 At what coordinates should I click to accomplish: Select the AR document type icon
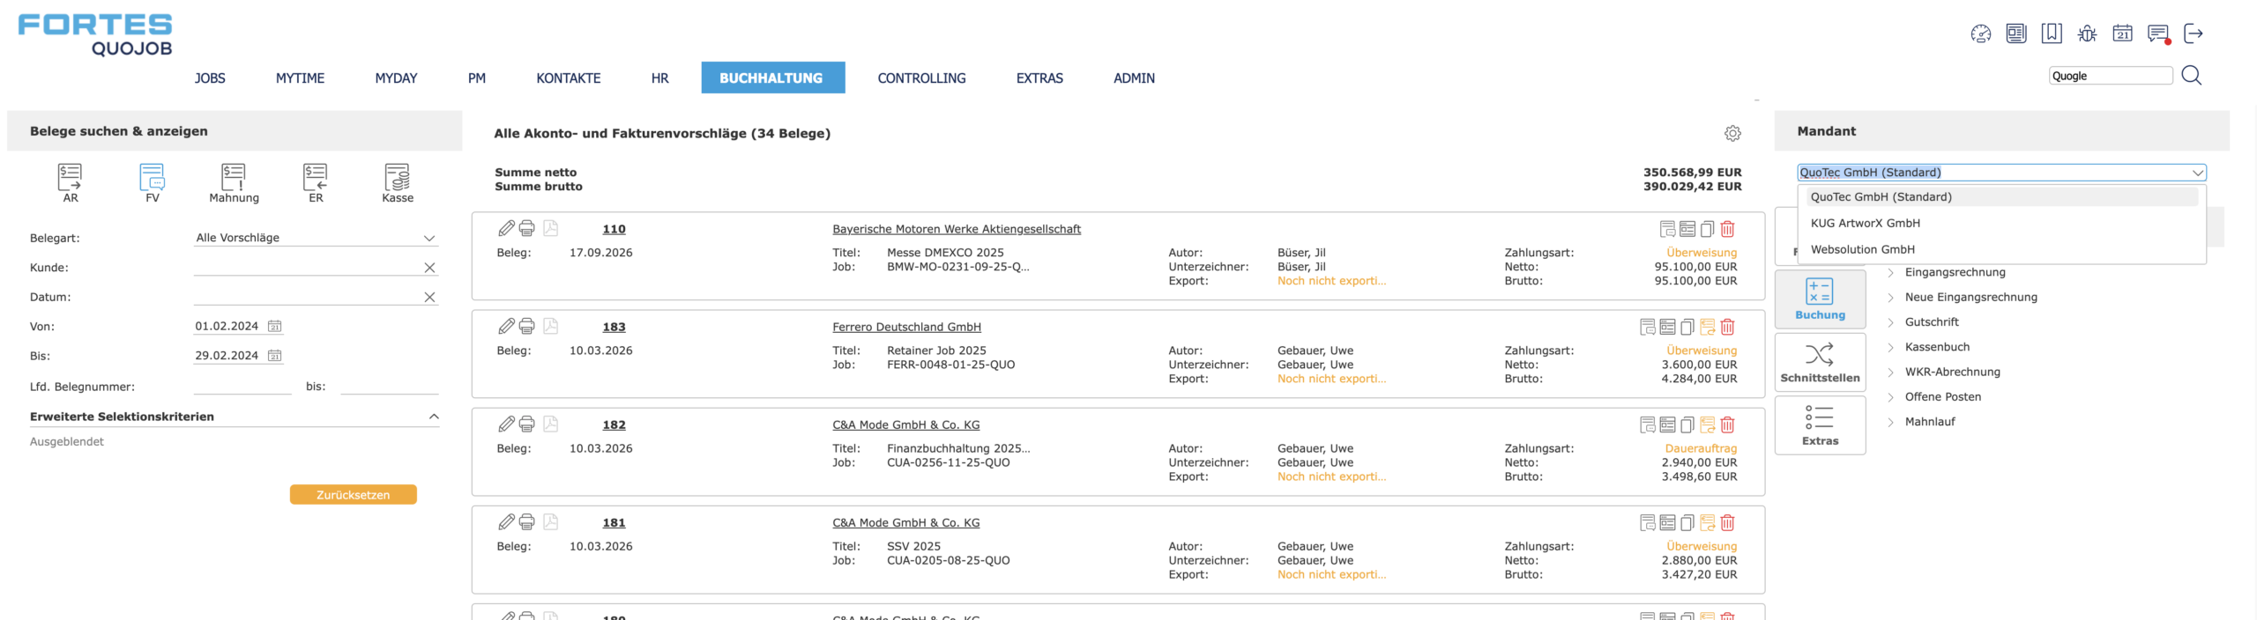71,182
